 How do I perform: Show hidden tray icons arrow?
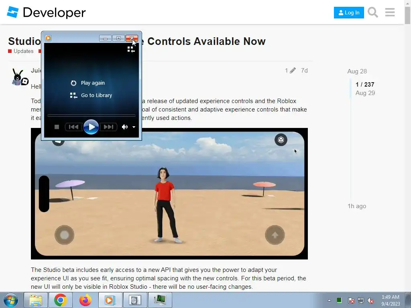pyautogui.click(x=329, y=300)
